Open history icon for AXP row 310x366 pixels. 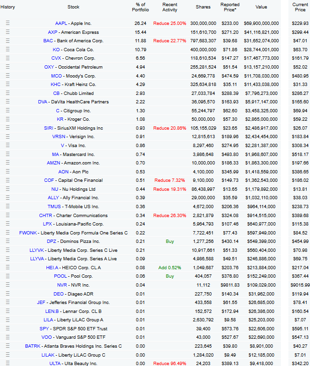(x=8, y=32)
